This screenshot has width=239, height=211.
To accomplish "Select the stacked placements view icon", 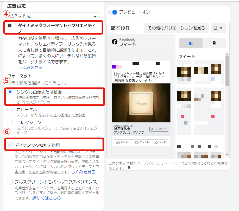I will 214,43.
